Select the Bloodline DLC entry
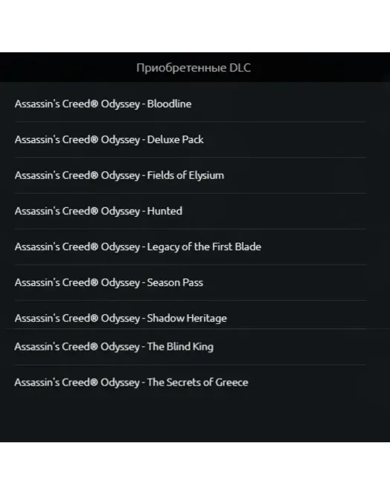Screen dimensions: 390x495 [x=103, y=104]
